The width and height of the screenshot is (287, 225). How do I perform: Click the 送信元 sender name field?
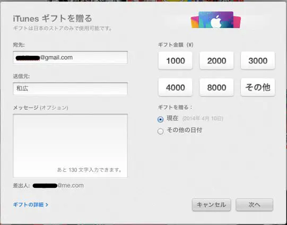point(70,89)
